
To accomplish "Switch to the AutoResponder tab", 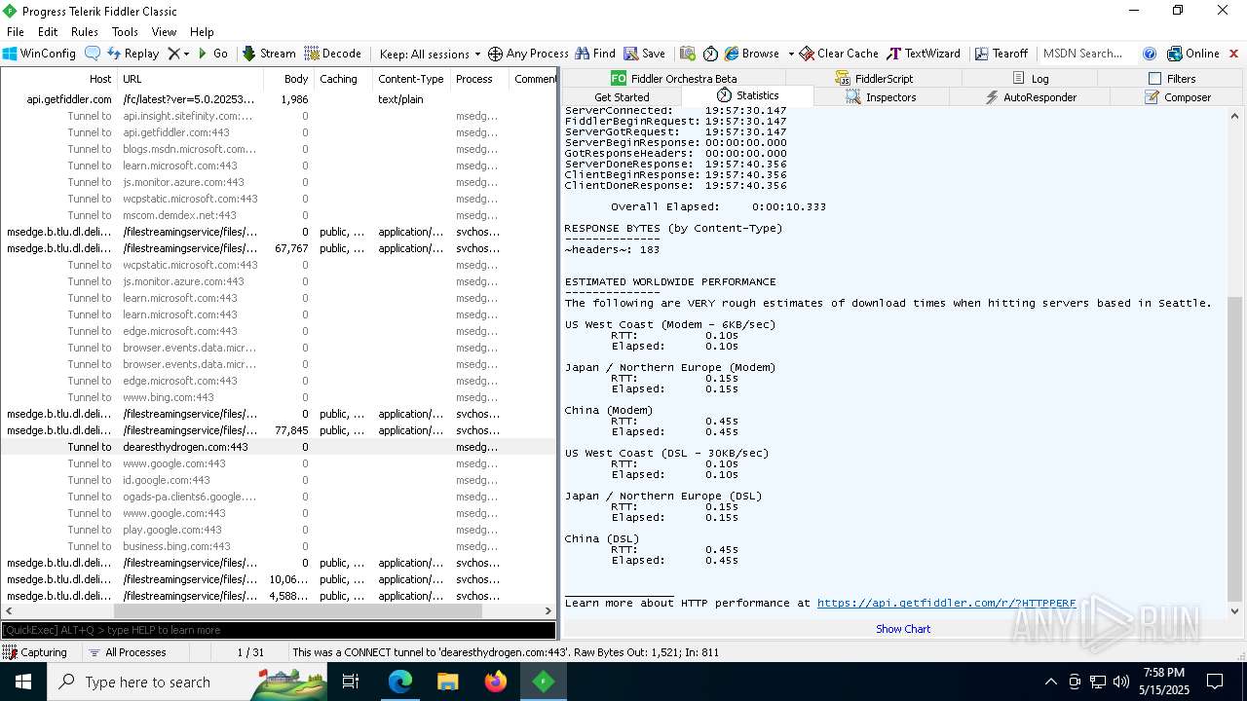I will (1031, 97).
